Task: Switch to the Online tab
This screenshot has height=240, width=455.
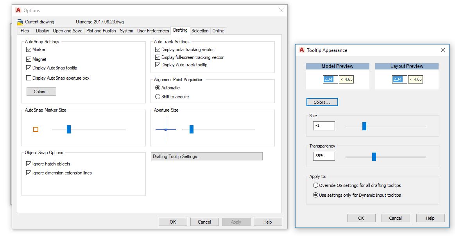Action: [x=218, y=31]
